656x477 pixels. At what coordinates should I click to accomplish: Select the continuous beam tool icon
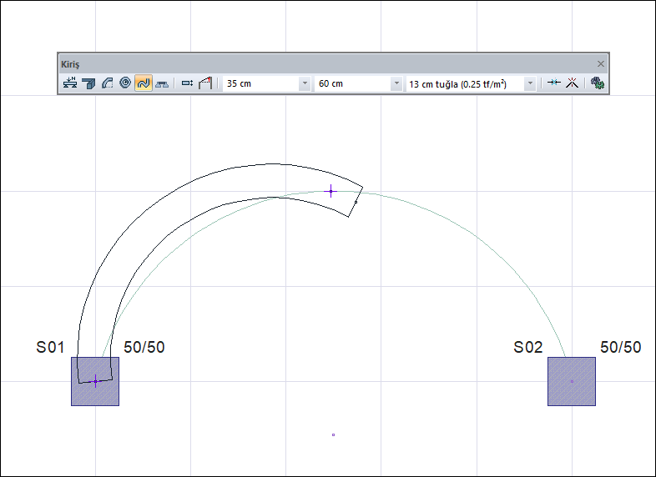[x=88, y=83]
